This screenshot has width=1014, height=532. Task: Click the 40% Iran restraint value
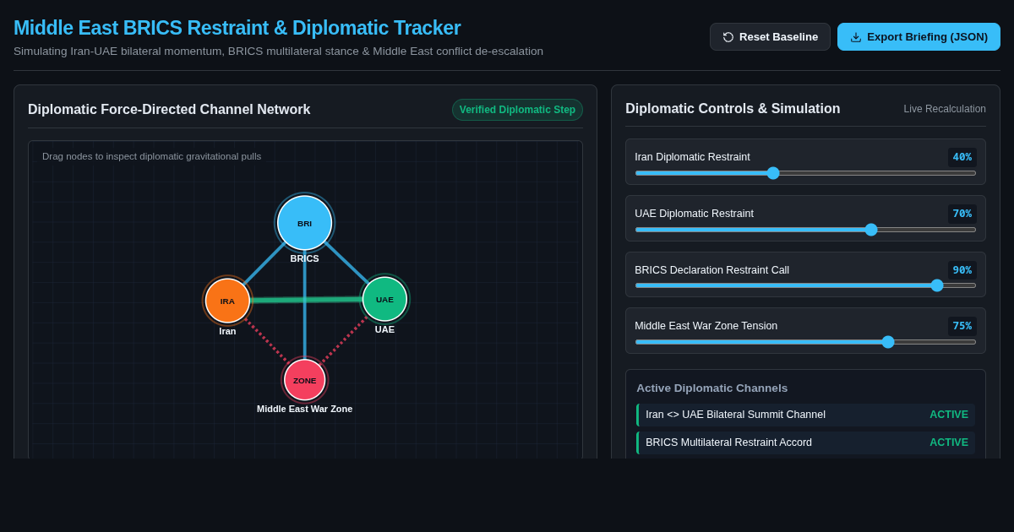962,157
